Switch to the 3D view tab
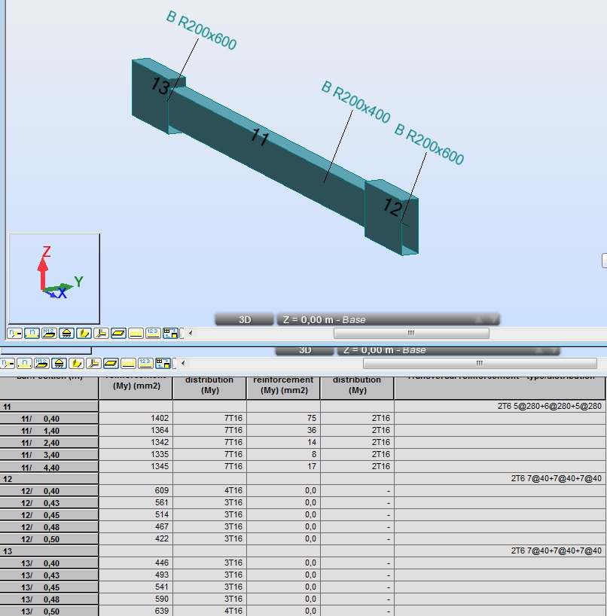The height and width of the screenshot is (616, 607). [x=242, y=319]
